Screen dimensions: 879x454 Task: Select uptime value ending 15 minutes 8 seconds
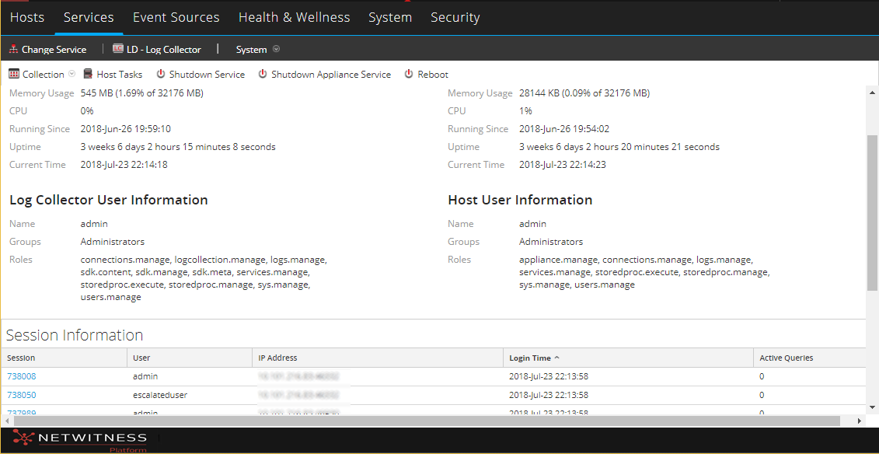click(178, 147)
